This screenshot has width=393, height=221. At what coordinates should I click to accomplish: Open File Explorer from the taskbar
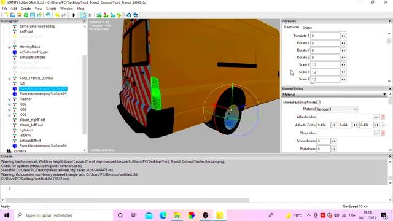177,215
